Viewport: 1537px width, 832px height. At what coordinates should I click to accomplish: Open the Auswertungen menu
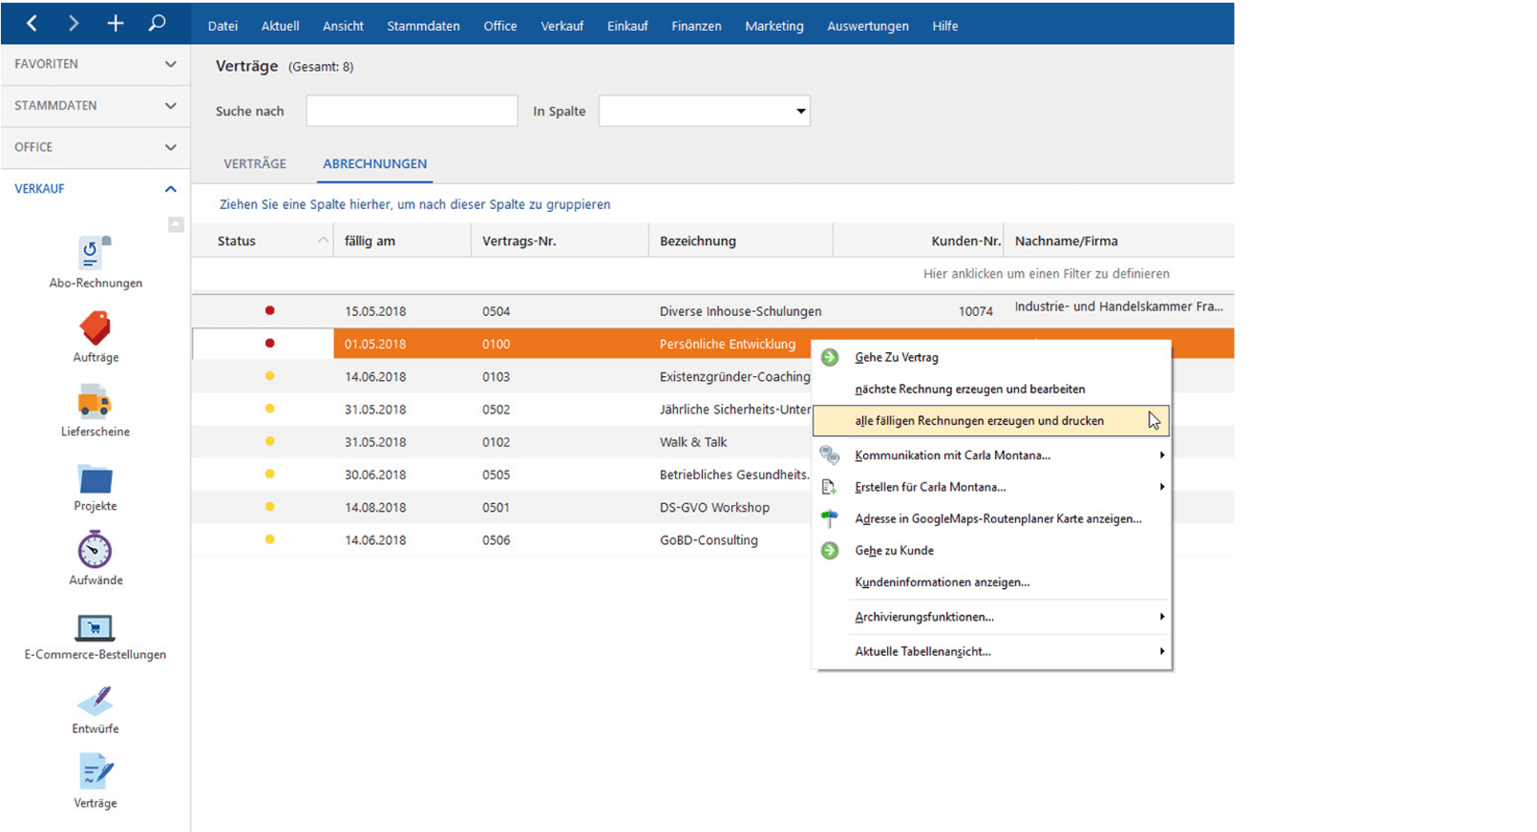coord(868,26)
